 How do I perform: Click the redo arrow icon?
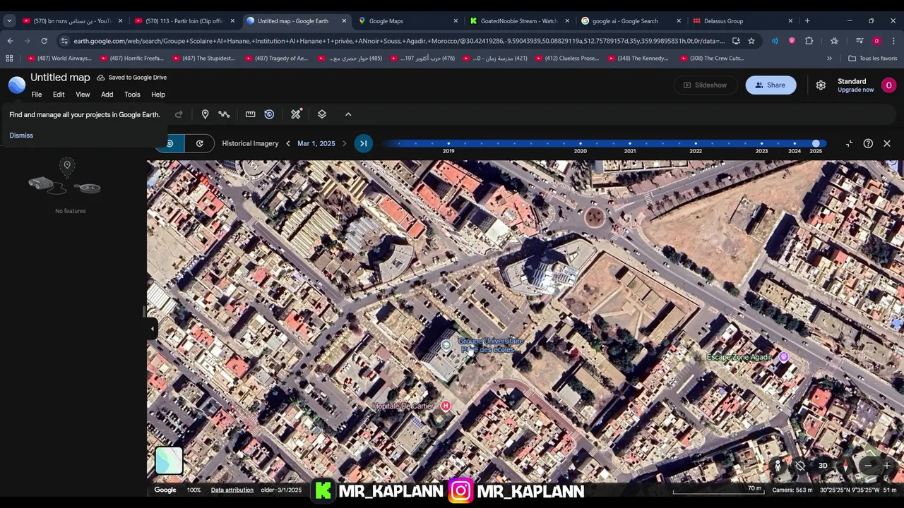click(179, 114)
